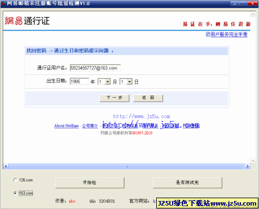Click the app icon in the title bar

3,3
